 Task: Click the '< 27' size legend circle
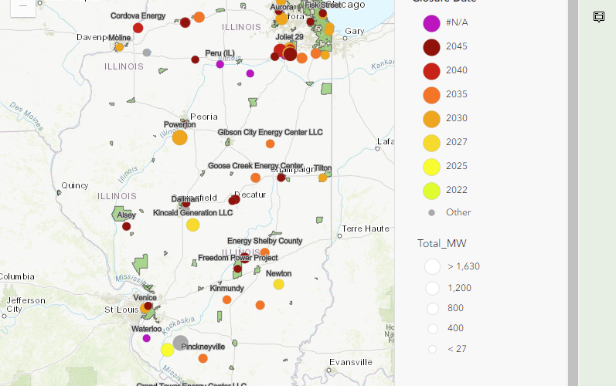tap(432, 349)
